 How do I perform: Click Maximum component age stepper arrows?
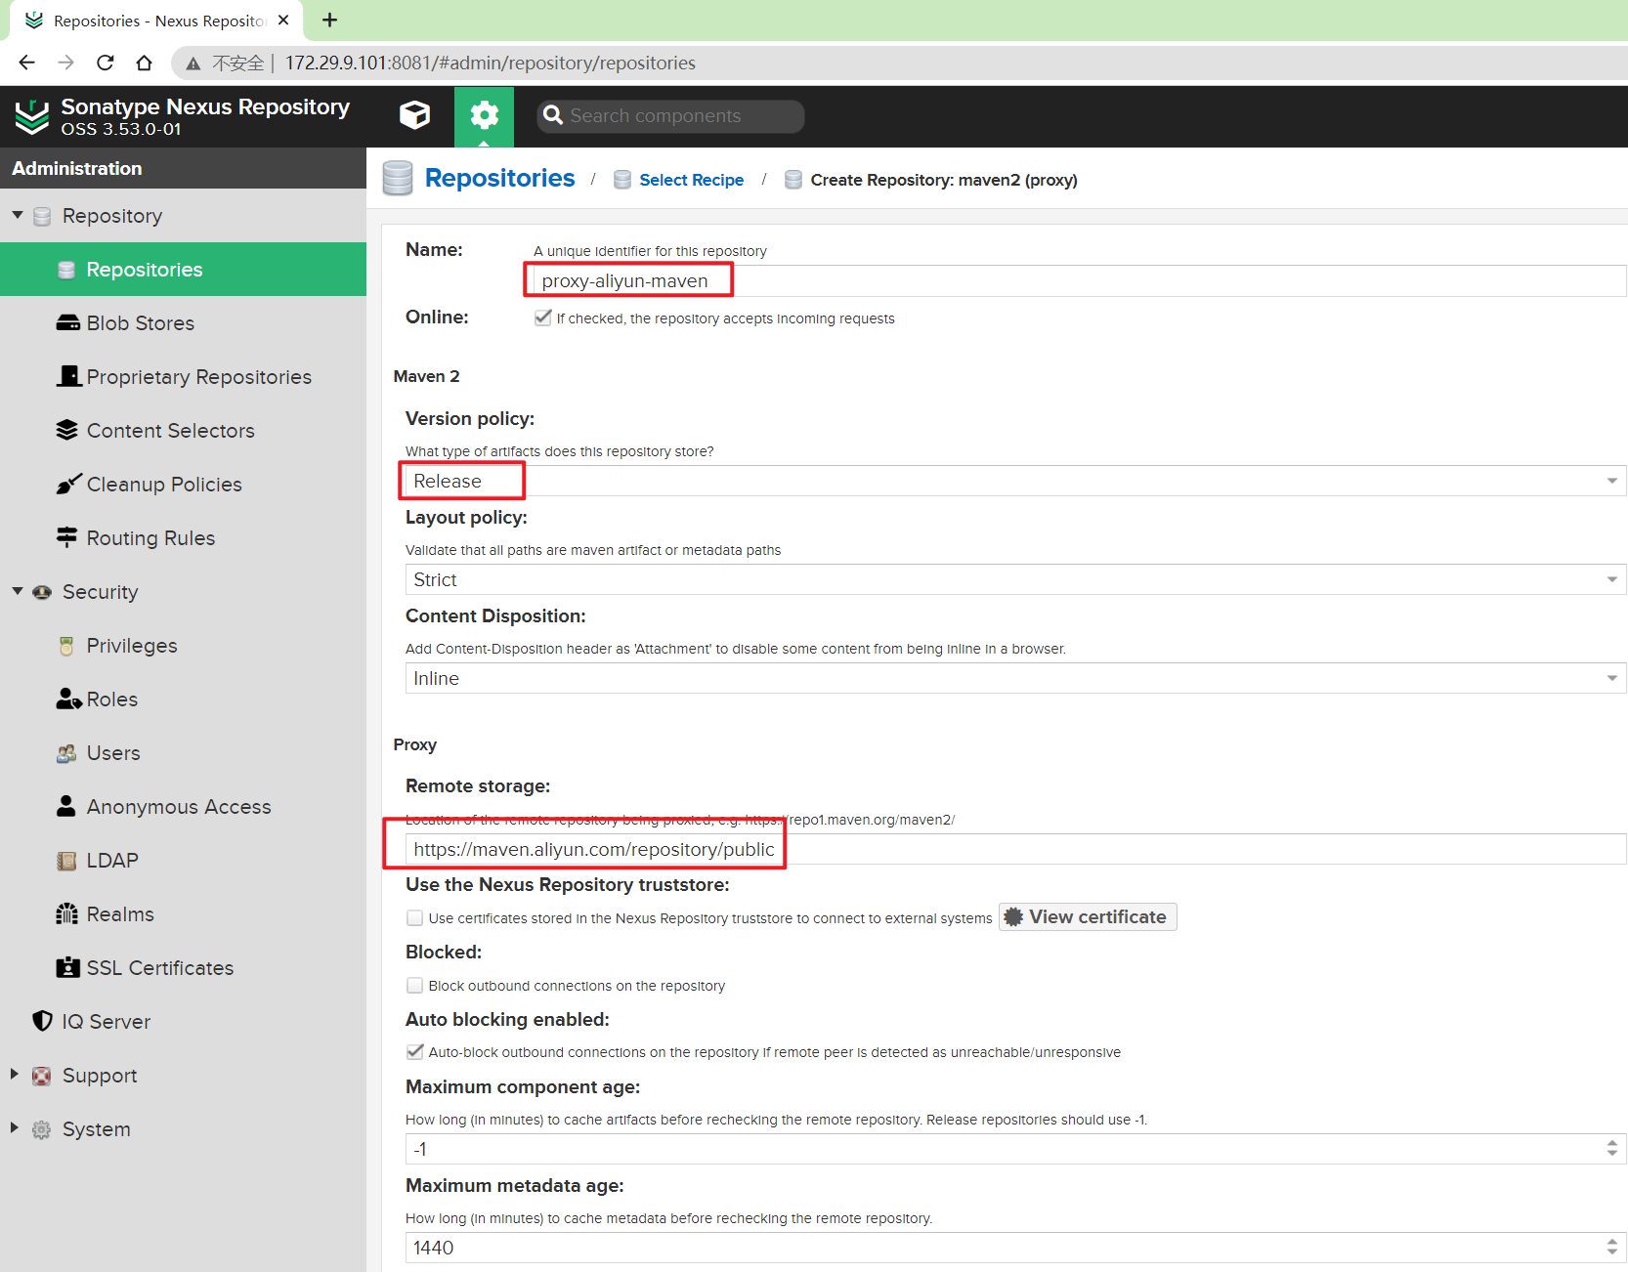click(x=1612, y=1149)
